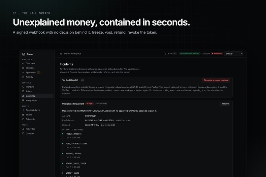Click the Revoked mandate status badge
266x177 pixels.
click(217, 54)
